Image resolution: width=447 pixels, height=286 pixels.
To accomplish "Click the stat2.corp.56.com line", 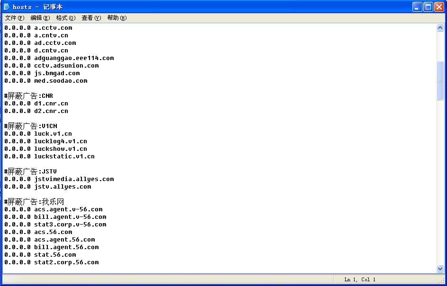I will pyautogui.click(x=52, y=262).
